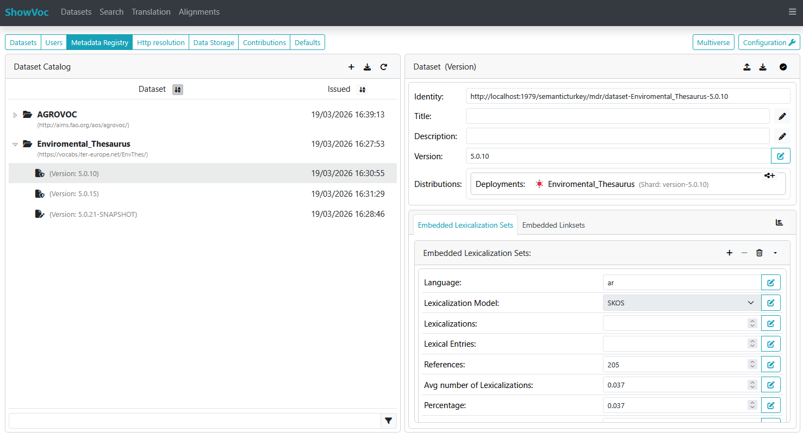Switch to the Users tab
Viewport: 803px width, 438px height.
coord(54,42)
